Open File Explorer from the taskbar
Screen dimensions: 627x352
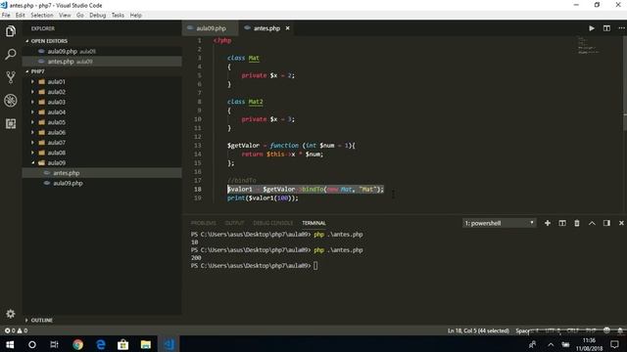click(146, 344)
